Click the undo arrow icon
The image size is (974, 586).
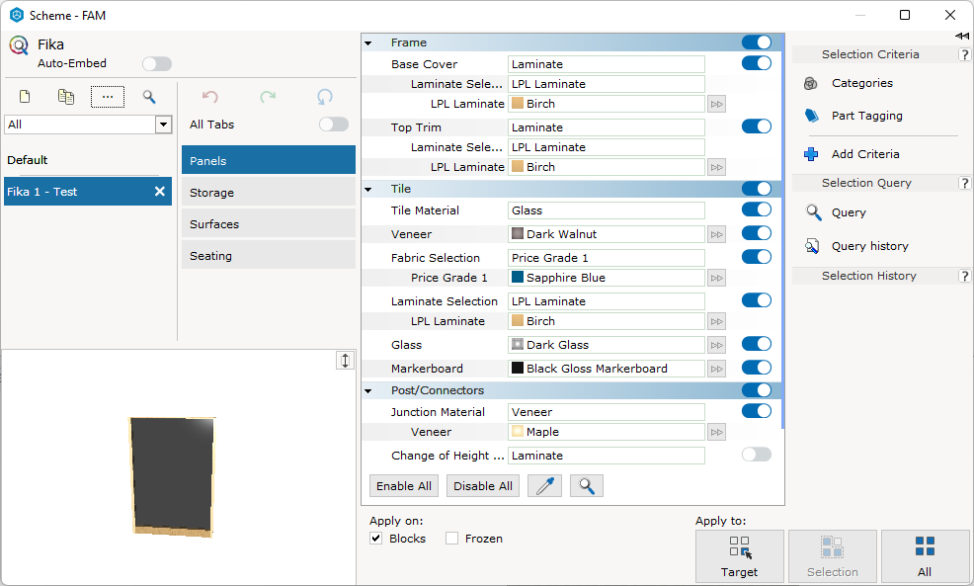click(210, 96)
